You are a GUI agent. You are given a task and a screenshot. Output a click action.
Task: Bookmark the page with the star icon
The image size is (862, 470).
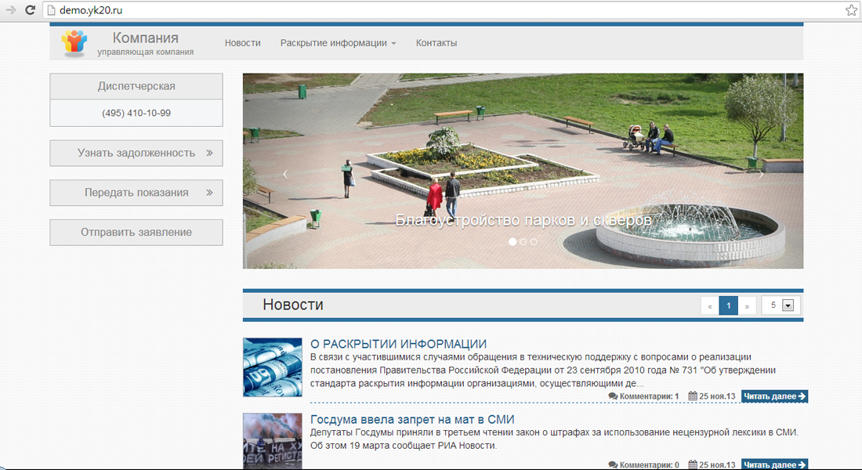851,10
